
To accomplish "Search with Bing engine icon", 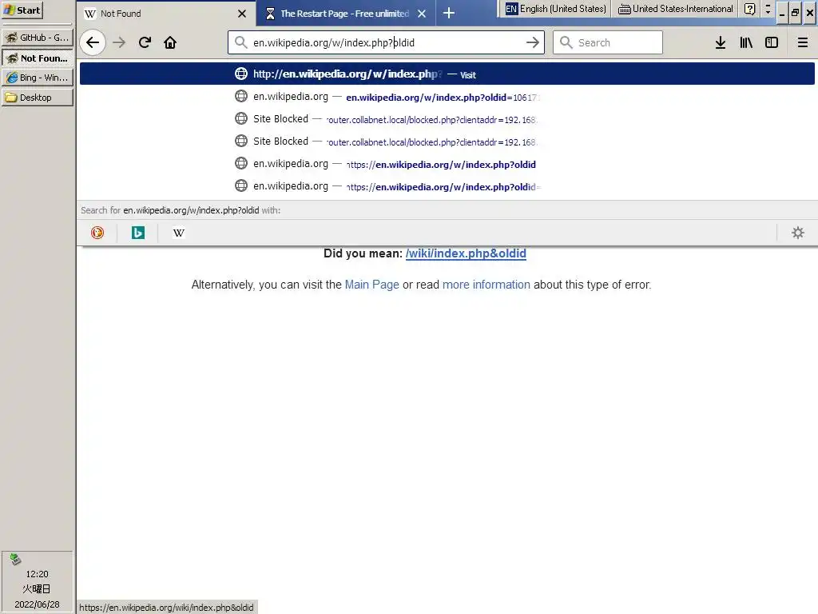I will click(x=138, y=233).
